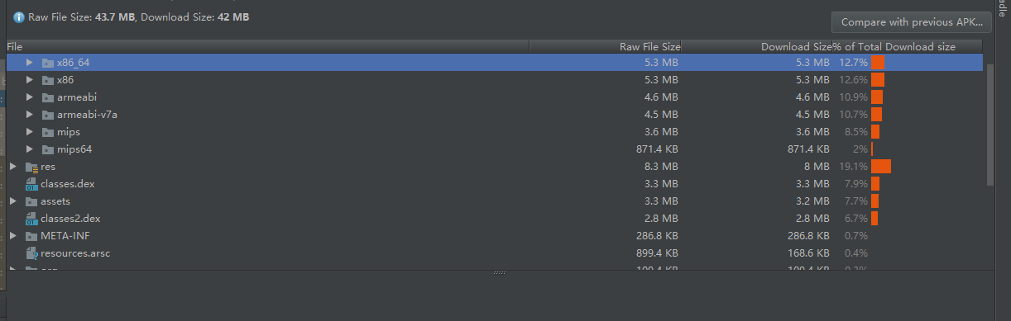Click the classes.dex file icon
Viewport: 1011px width, 321px height.
click(31, 184)
